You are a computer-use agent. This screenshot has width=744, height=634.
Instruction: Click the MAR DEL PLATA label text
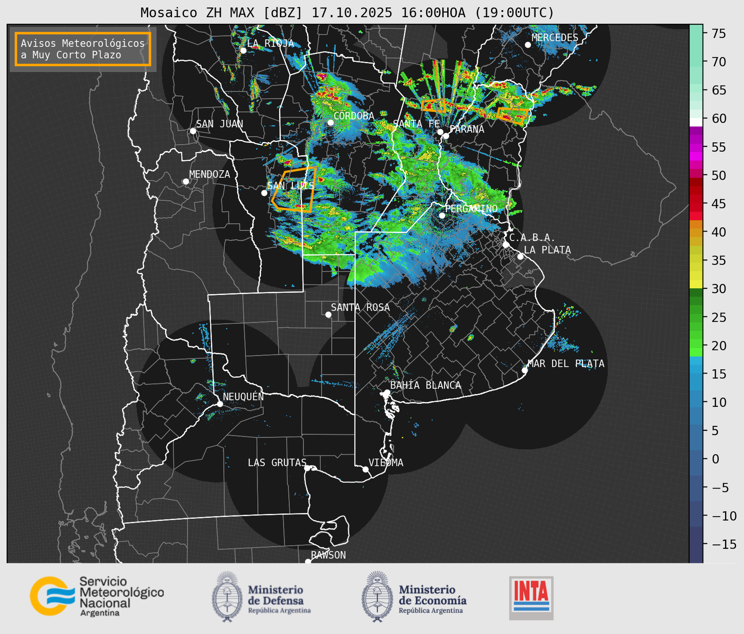pos(566,363)
